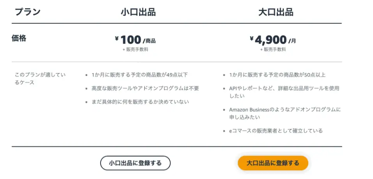Click the まだ具体的に何を販売するか bullet
The image size is (373, 179).
pyautogui.click(x=140, y=102)
